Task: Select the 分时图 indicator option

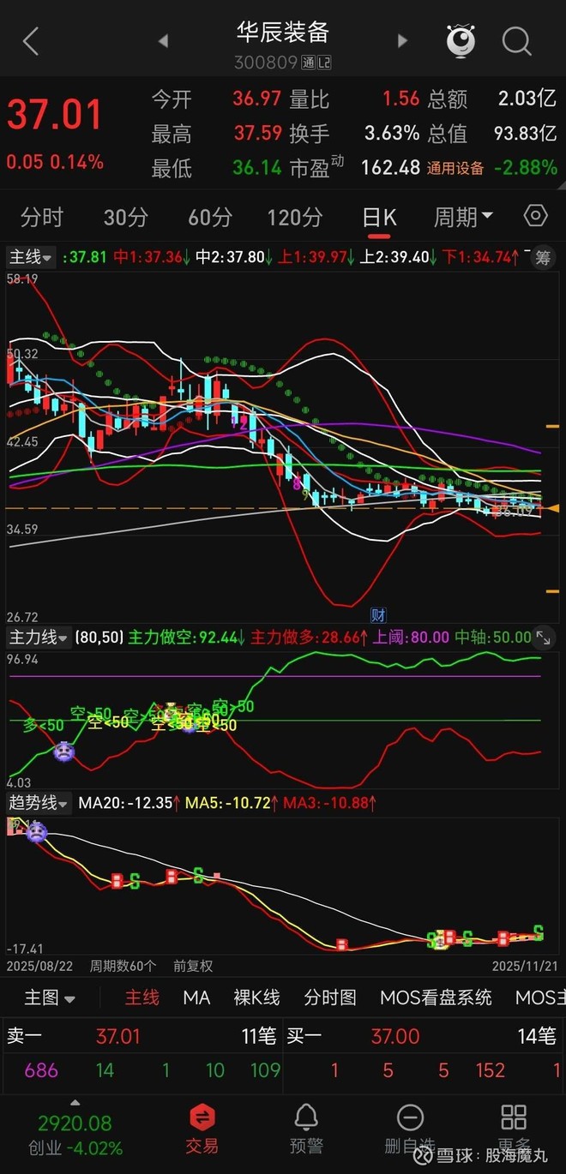Action: click(330, 997)
